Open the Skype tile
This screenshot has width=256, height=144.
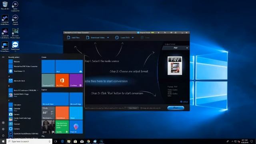pyautogui.click(x=76, y=113)
